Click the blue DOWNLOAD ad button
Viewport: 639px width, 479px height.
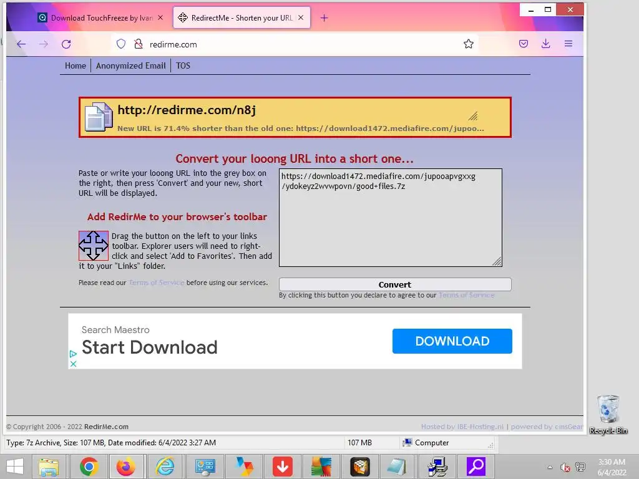[x=452, y=341]
